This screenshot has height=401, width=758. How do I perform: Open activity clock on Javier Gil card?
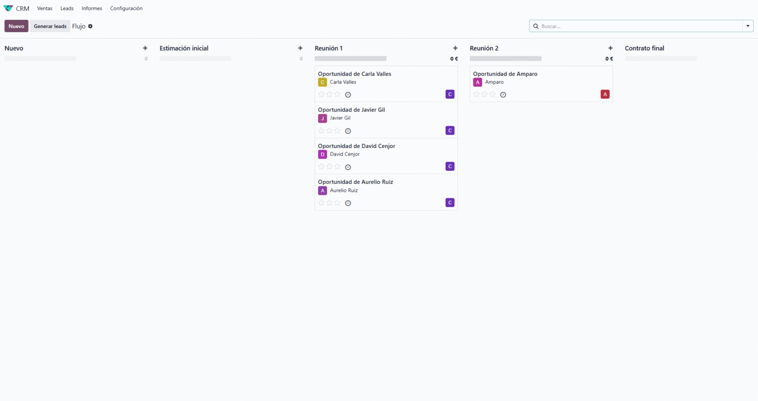(348, 131)
